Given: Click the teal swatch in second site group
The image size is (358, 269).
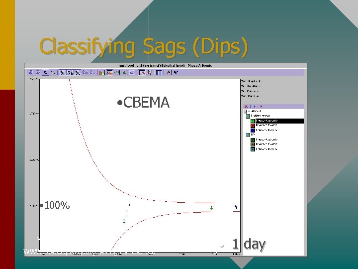Looking at the screenshot, I should tap(253, 149).
